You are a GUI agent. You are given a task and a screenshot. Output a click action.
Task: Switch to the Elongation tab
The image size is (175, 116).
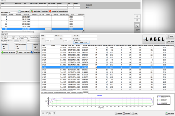coord(80,93)
